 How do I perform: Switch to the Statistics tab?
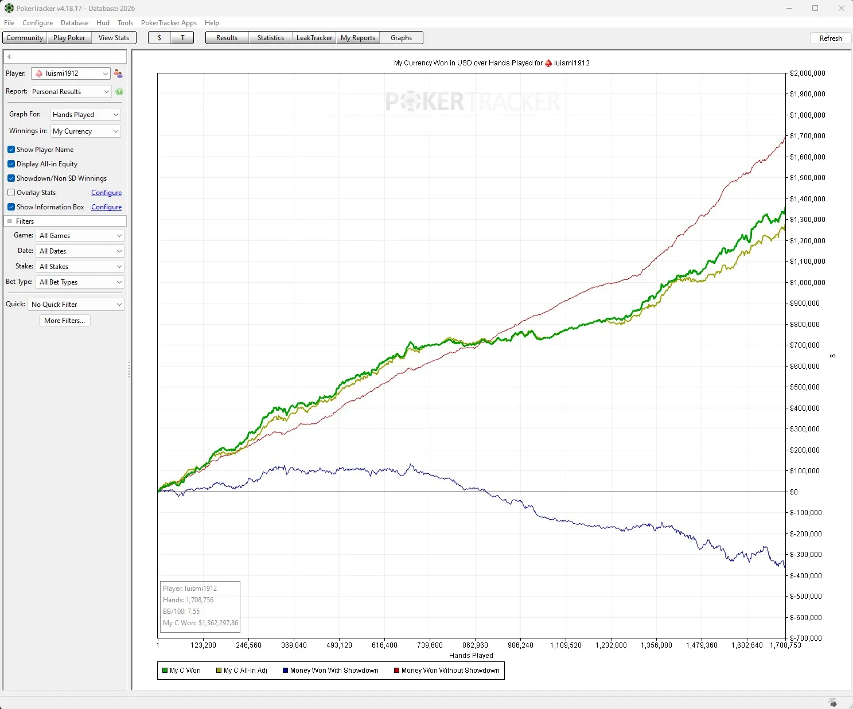coord(271,38)
